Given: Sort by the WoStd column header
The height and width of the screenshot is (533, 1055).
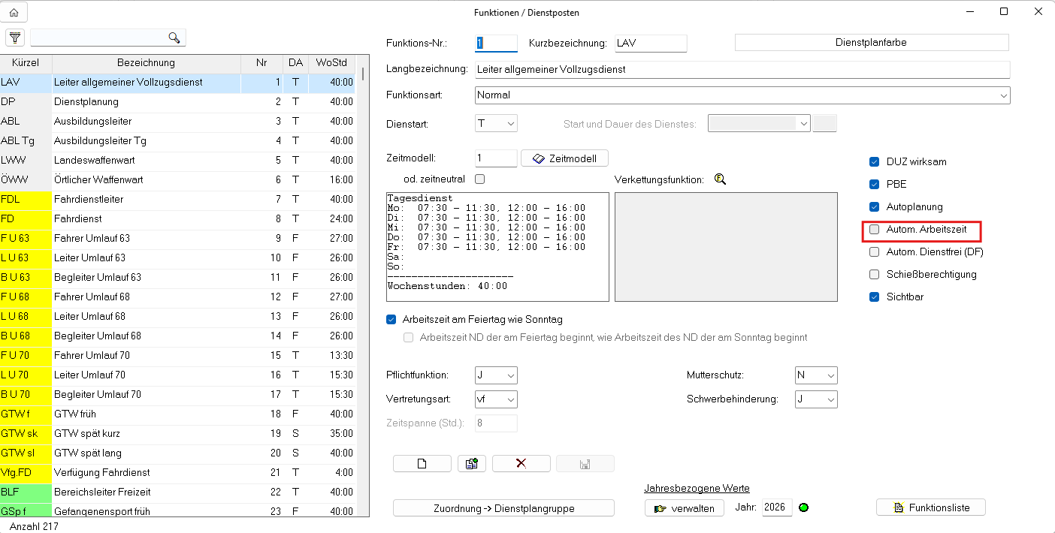Looking at the screenshot, I should (x=331, y=63).
